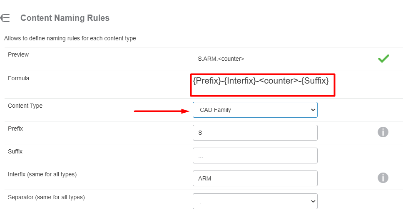
Task: Expand the Separator dropdown chevron
Action: click(x=313, y=201)
